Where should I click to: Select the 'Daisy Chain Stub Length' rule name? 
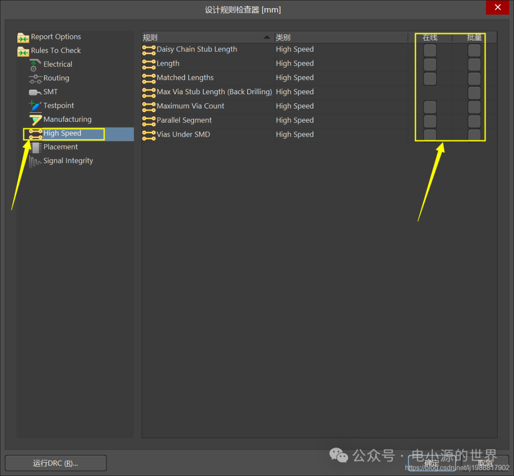pyautogui.click(x=197, y=49)
